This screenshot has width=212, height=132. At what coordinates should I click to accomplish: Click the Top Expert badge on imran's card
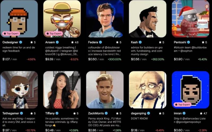pos(183,105)
